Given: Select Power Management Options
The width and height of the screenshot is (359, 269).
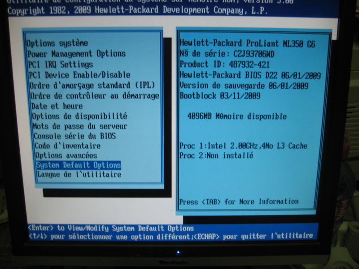Looking at the screenshot, I should click(x=76, y=54).
